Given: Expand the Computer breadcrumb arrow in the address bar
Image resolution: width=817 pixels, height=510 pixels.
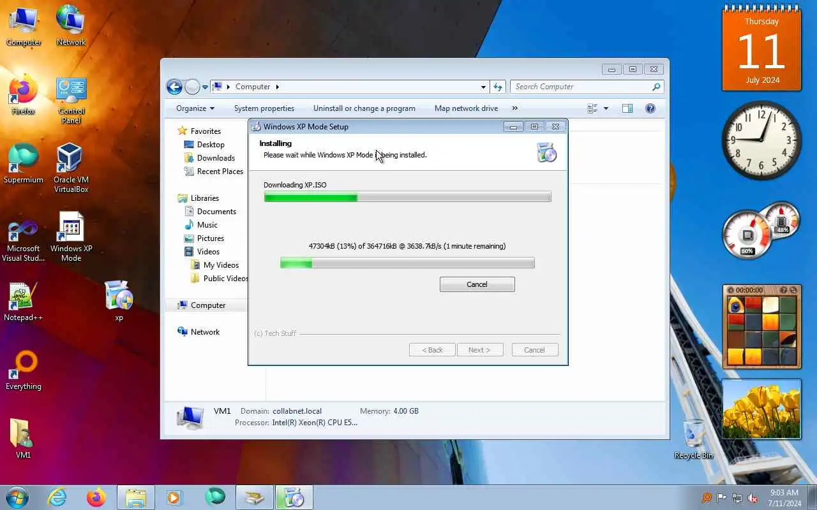Looking at the screenshot, I should (277, 87).
